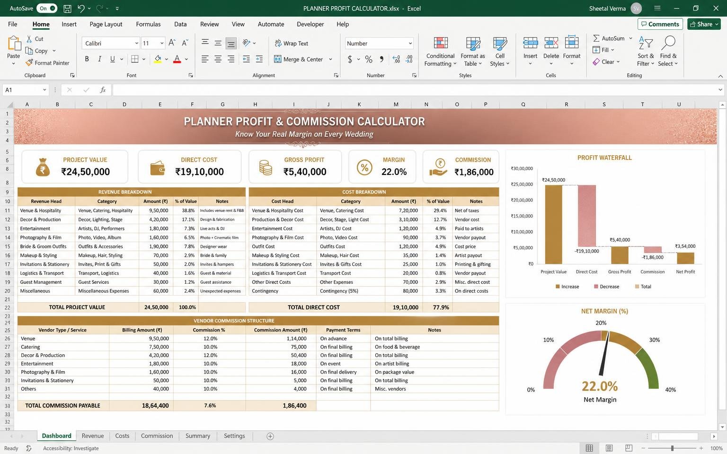Open the Insert ribbon tab

(69, 24)
